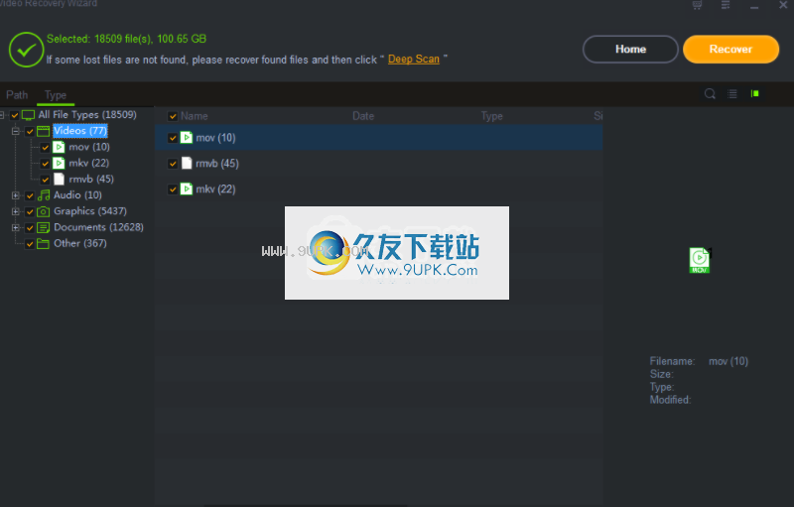Toggle the Name header select-all checkbox
The width and height of the screenshot is (794, 507).
pos(173,116)
